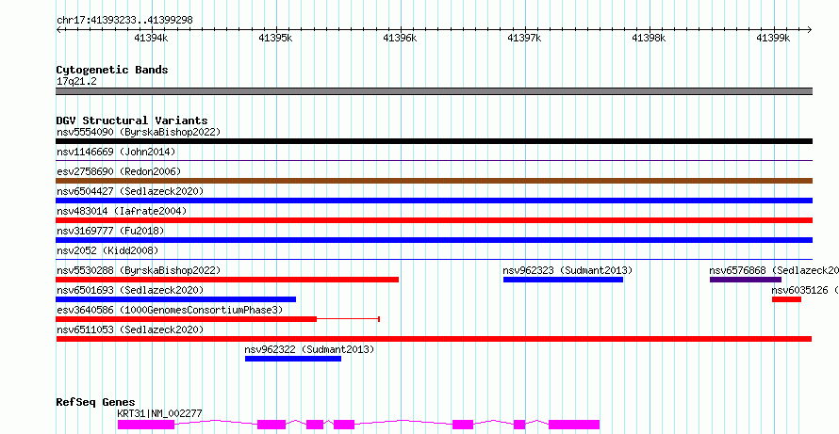Click the 41394k ruler position
Image resolution: width=839 pixels, height=434 pixels.
[x=152, y=38]
